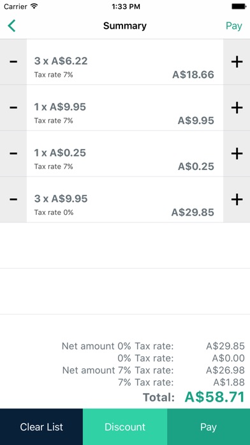The height and width of the screenshot is (445, 250).
Task: Tap minus on first 1 x A$9.95 item
Action: [13, 108]
